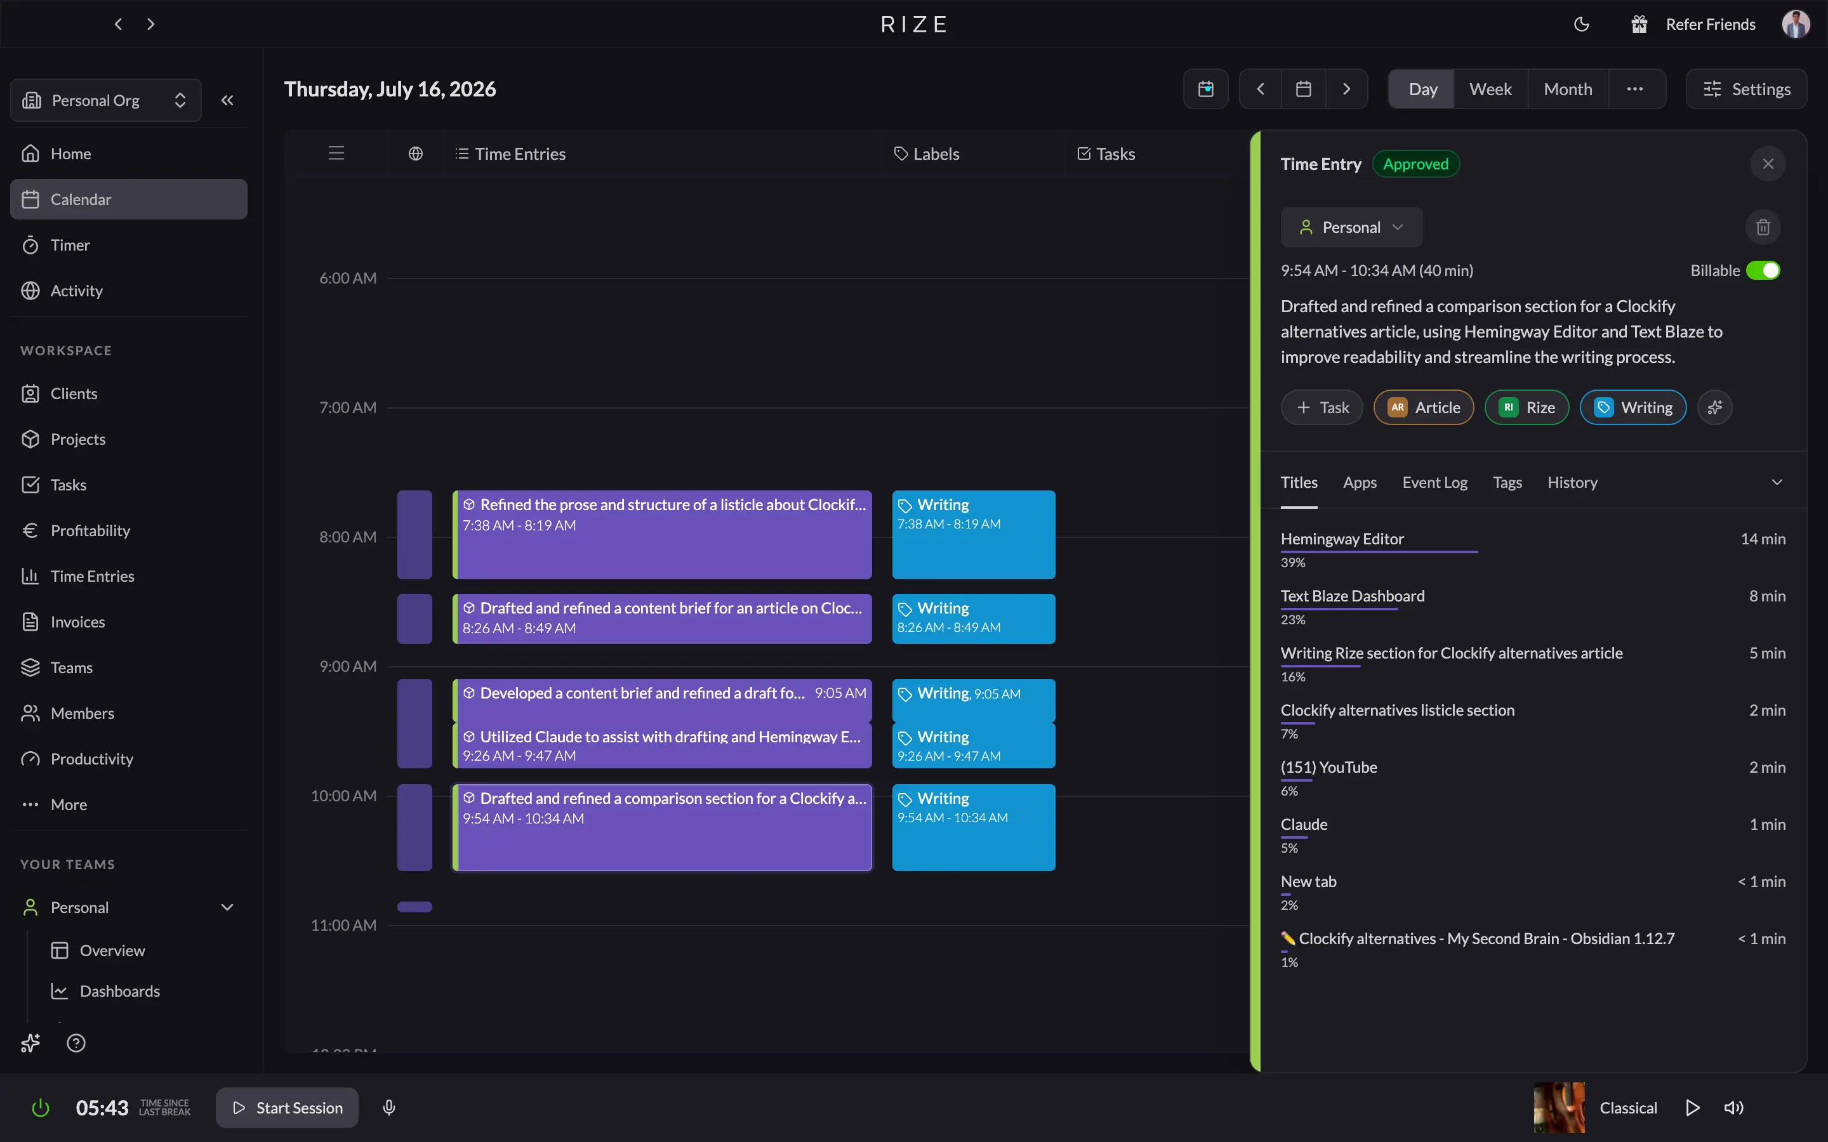Open the user profile avatar
The height and width of the screenshot is (1142, 1828).
tap(1796, 24)
